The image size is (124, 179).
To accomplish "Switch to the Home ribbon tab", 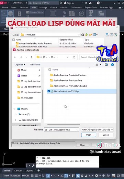I will (5, 8).
